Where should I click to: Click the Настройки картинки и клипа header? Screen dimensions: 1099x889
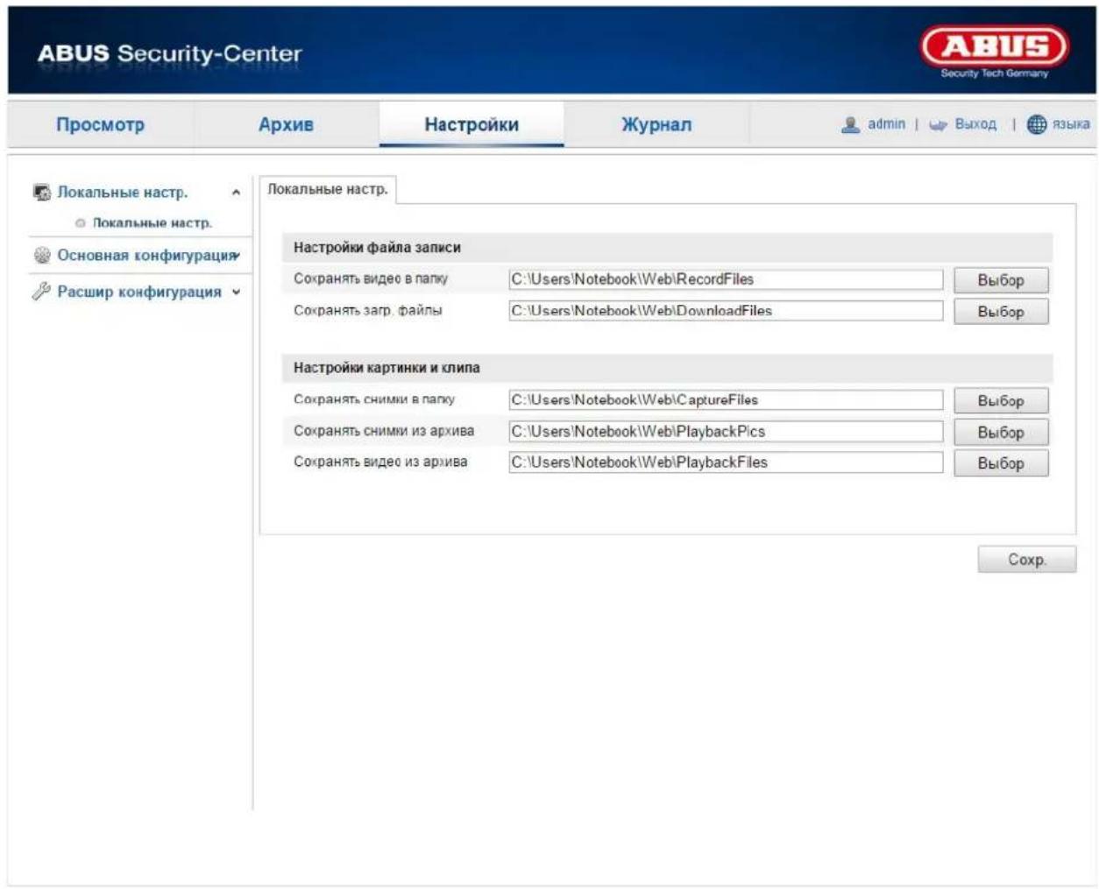[x=386, y=368]
